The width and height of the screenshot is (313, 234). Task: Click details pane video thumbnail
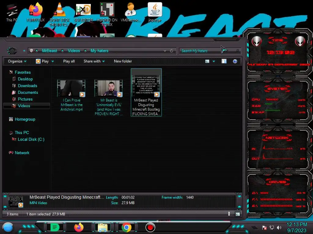tap(16, 201)
